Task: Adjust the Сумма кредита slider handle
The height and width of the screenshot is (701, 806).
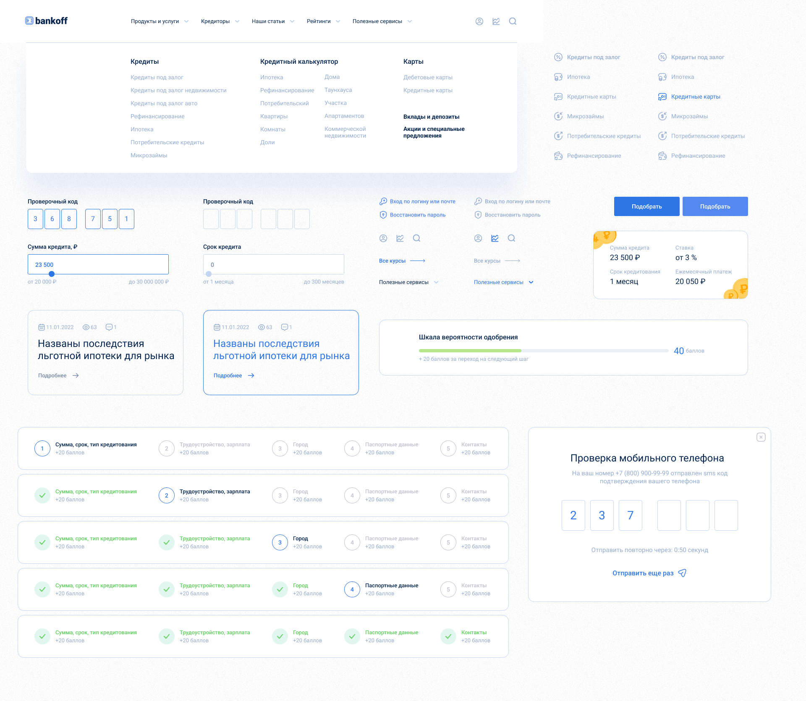Action: (x=52, y=274)
